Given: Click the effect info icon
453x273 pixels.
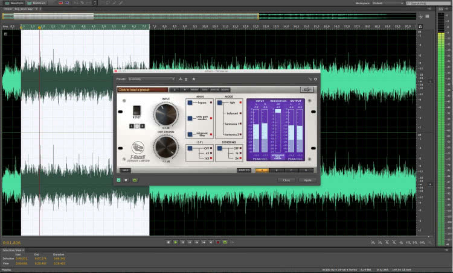Looking at the screenshot, I should click(x=315, y=79).
